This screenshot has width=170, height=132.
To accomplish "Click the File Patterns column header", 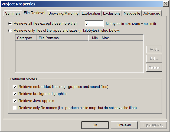I will tap(62, 38).
